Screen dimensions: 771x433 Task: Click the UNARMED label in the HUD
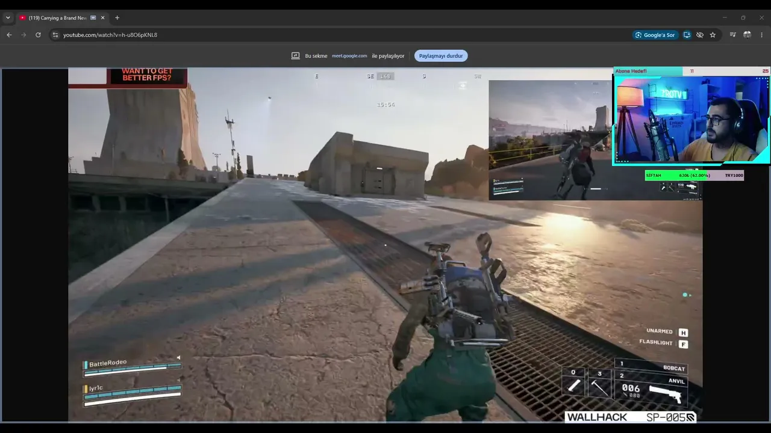[x=659, y=331]
